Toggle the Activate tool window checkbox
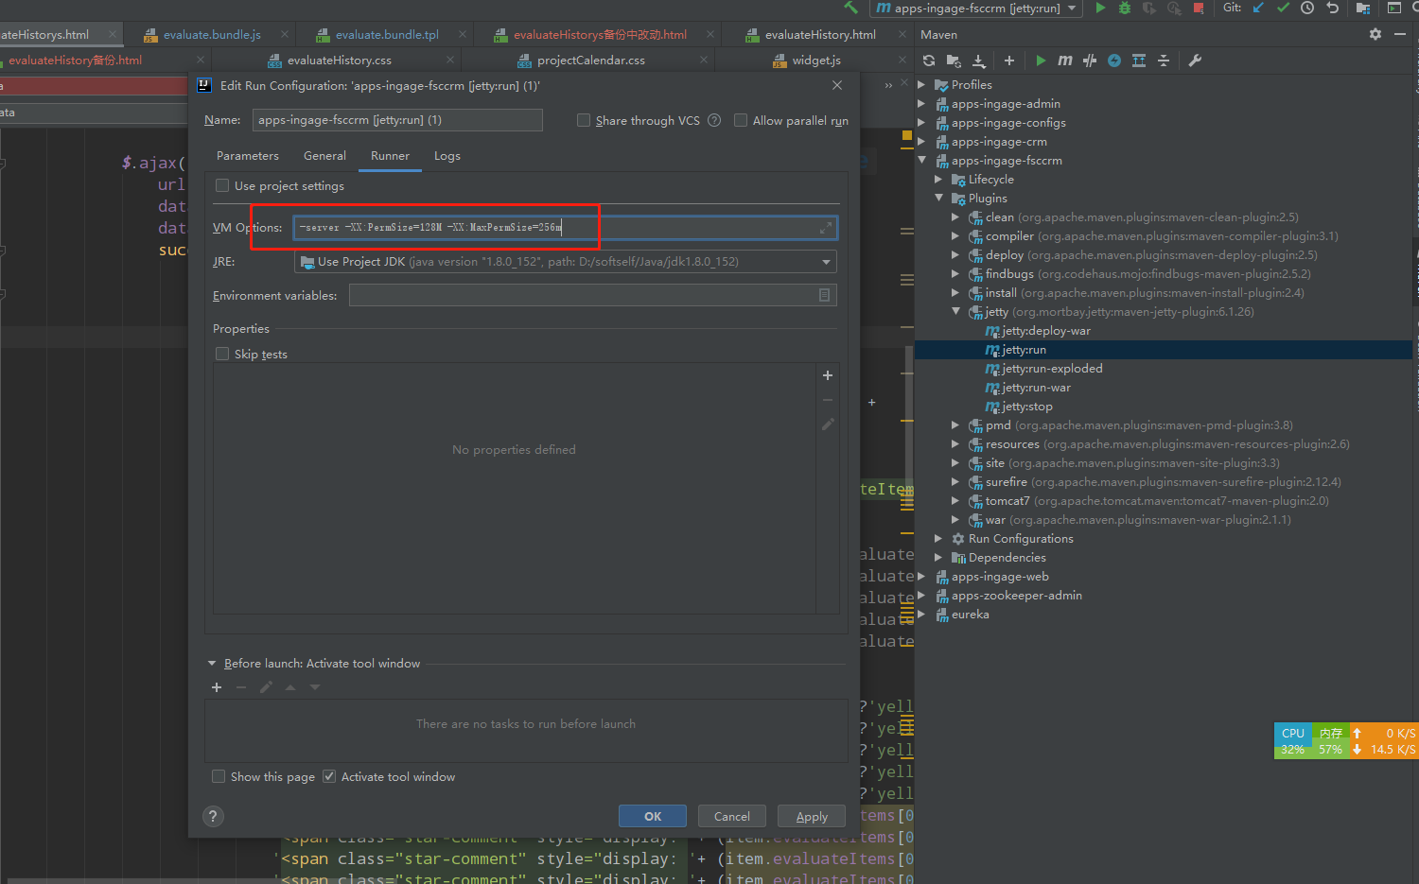Screen dimensions: 1419x884 click(x=329, y=776)
